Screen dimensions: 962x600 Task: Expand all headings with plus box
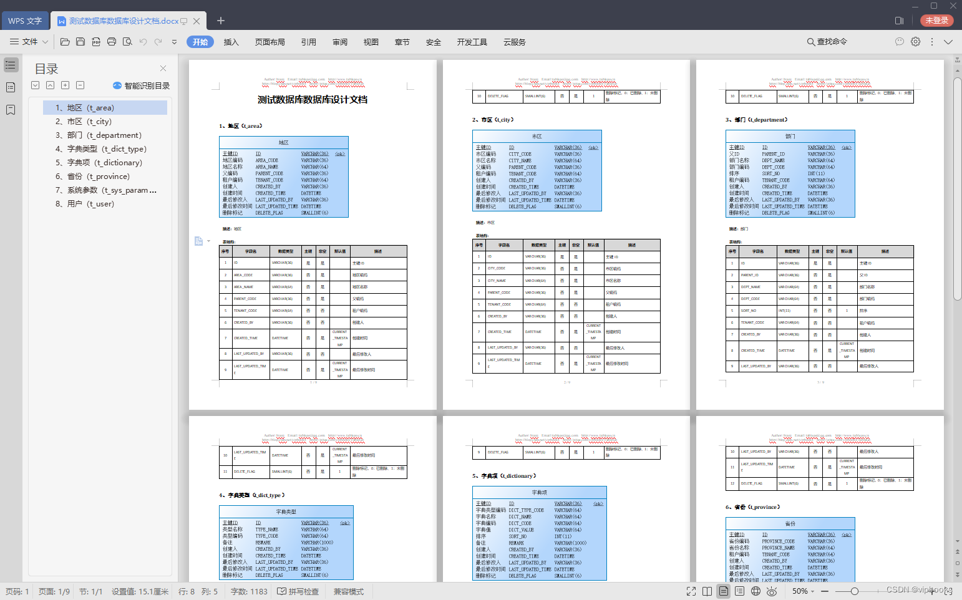pyautogui.click(x=65, y=85)
